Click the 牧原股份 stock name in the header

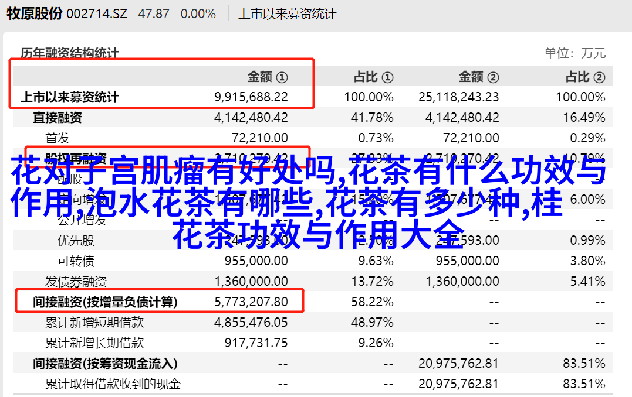[x=34, y=13]
